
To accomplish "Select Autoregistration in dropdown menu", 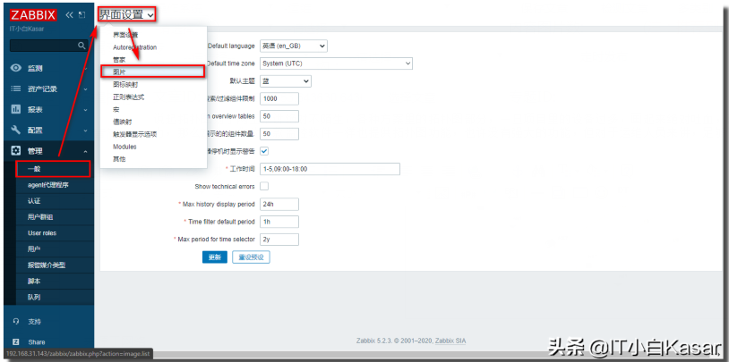I will (135, 47).
